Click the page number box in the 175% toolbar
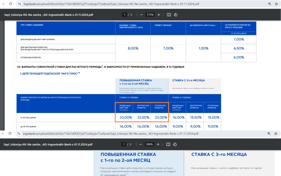 tap(125, 15)
